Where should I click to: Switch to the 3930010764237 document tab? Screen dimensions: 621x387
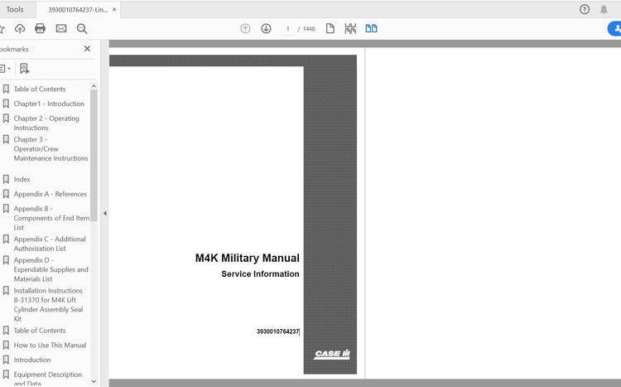tap(78, 9)
